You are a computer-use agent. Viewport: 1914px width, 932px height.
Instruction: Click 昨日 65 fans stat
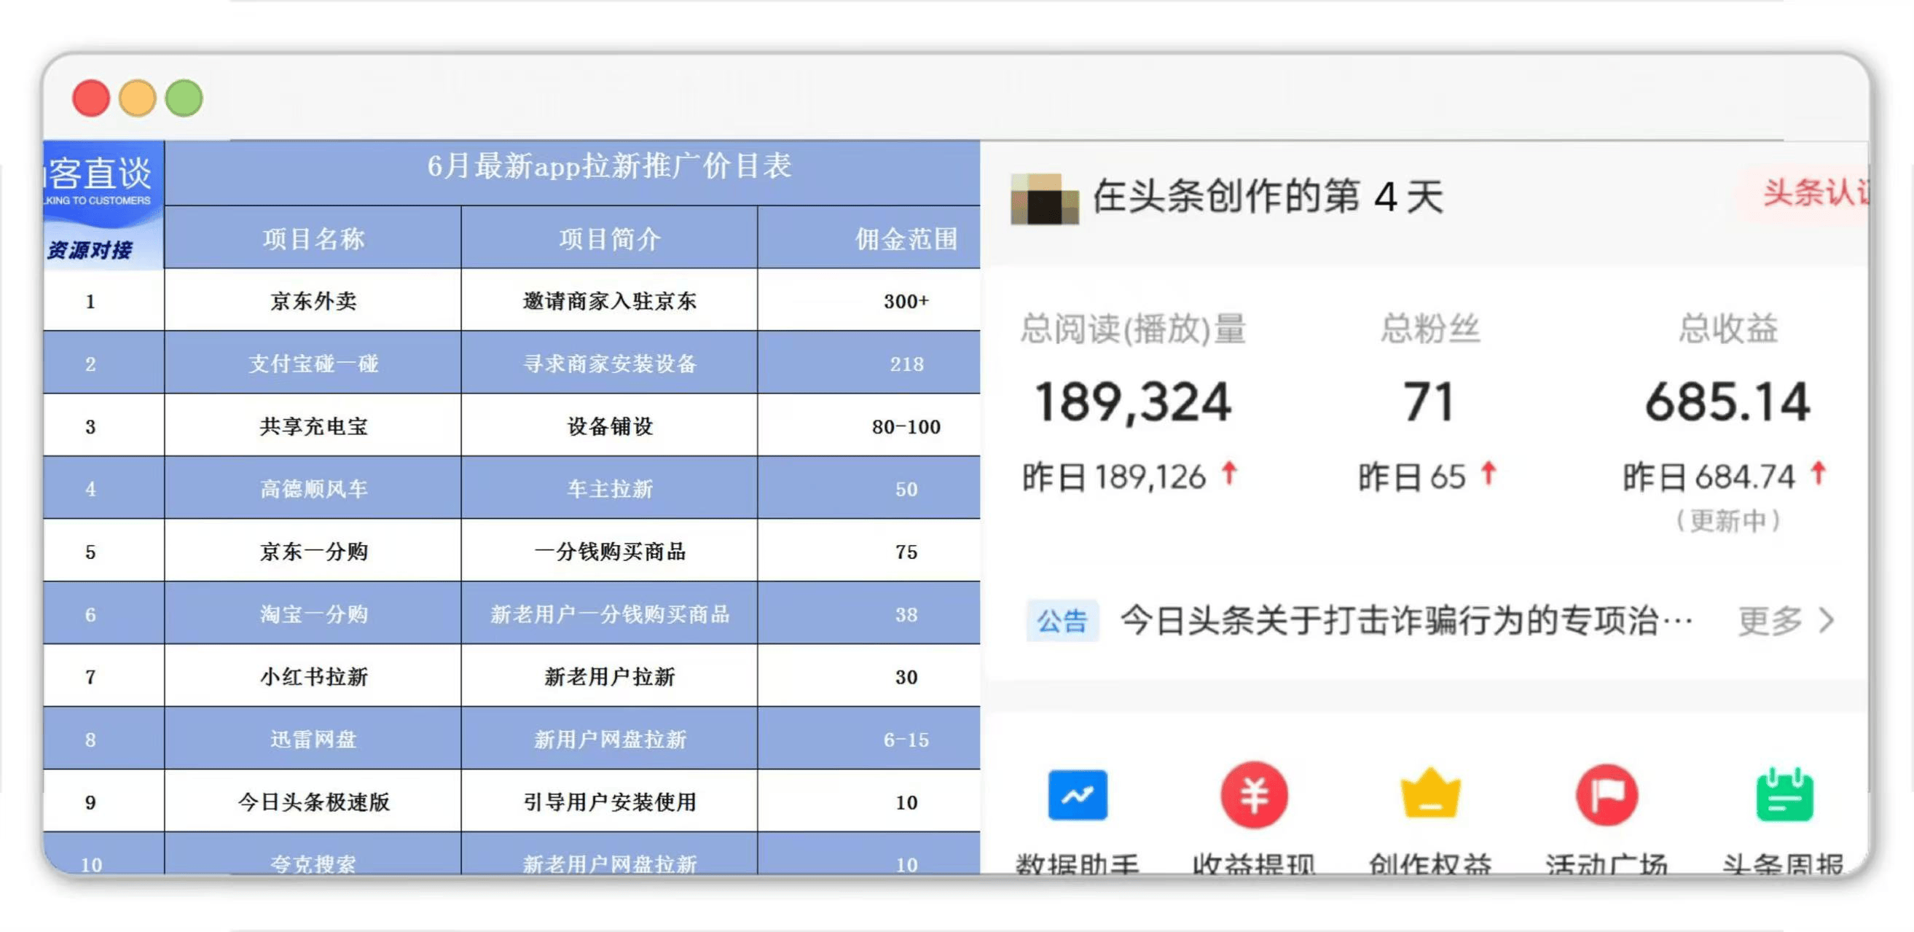tap(1427, 477)
